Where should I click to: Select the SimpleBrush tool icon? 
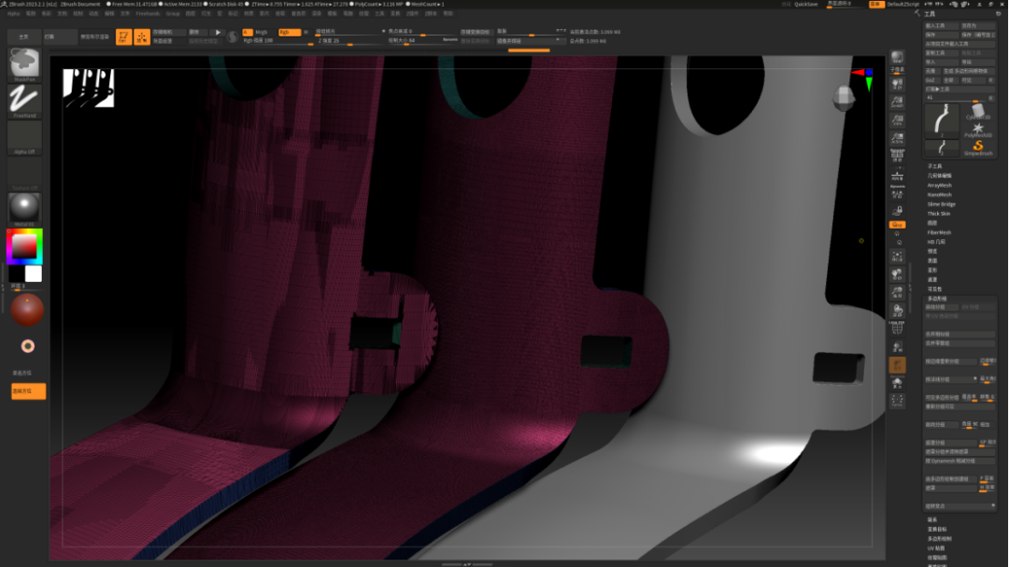pos(977,148)
